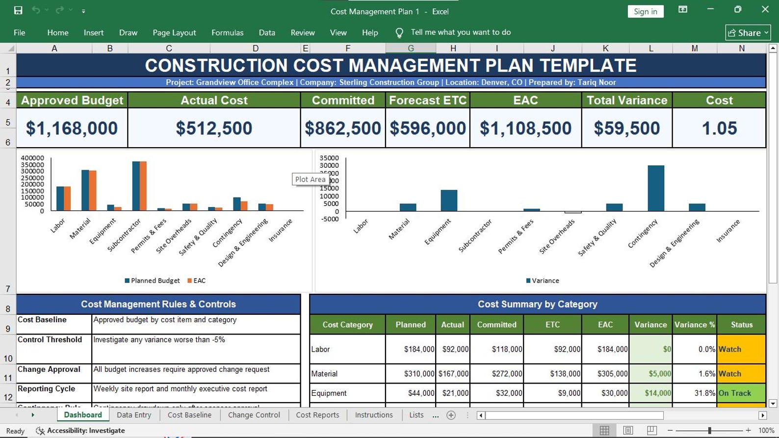
Task: Click the Equipment On Track status cell
Action: (741, 393)
